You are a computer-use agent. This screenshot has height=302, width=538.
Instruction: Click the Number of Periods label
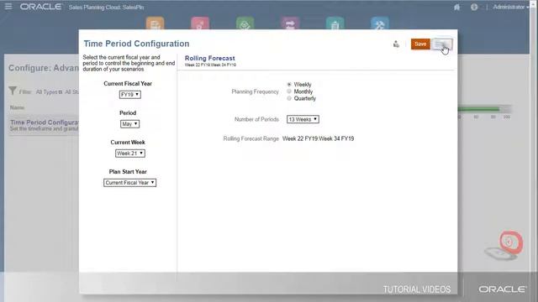tap(256, 119)
